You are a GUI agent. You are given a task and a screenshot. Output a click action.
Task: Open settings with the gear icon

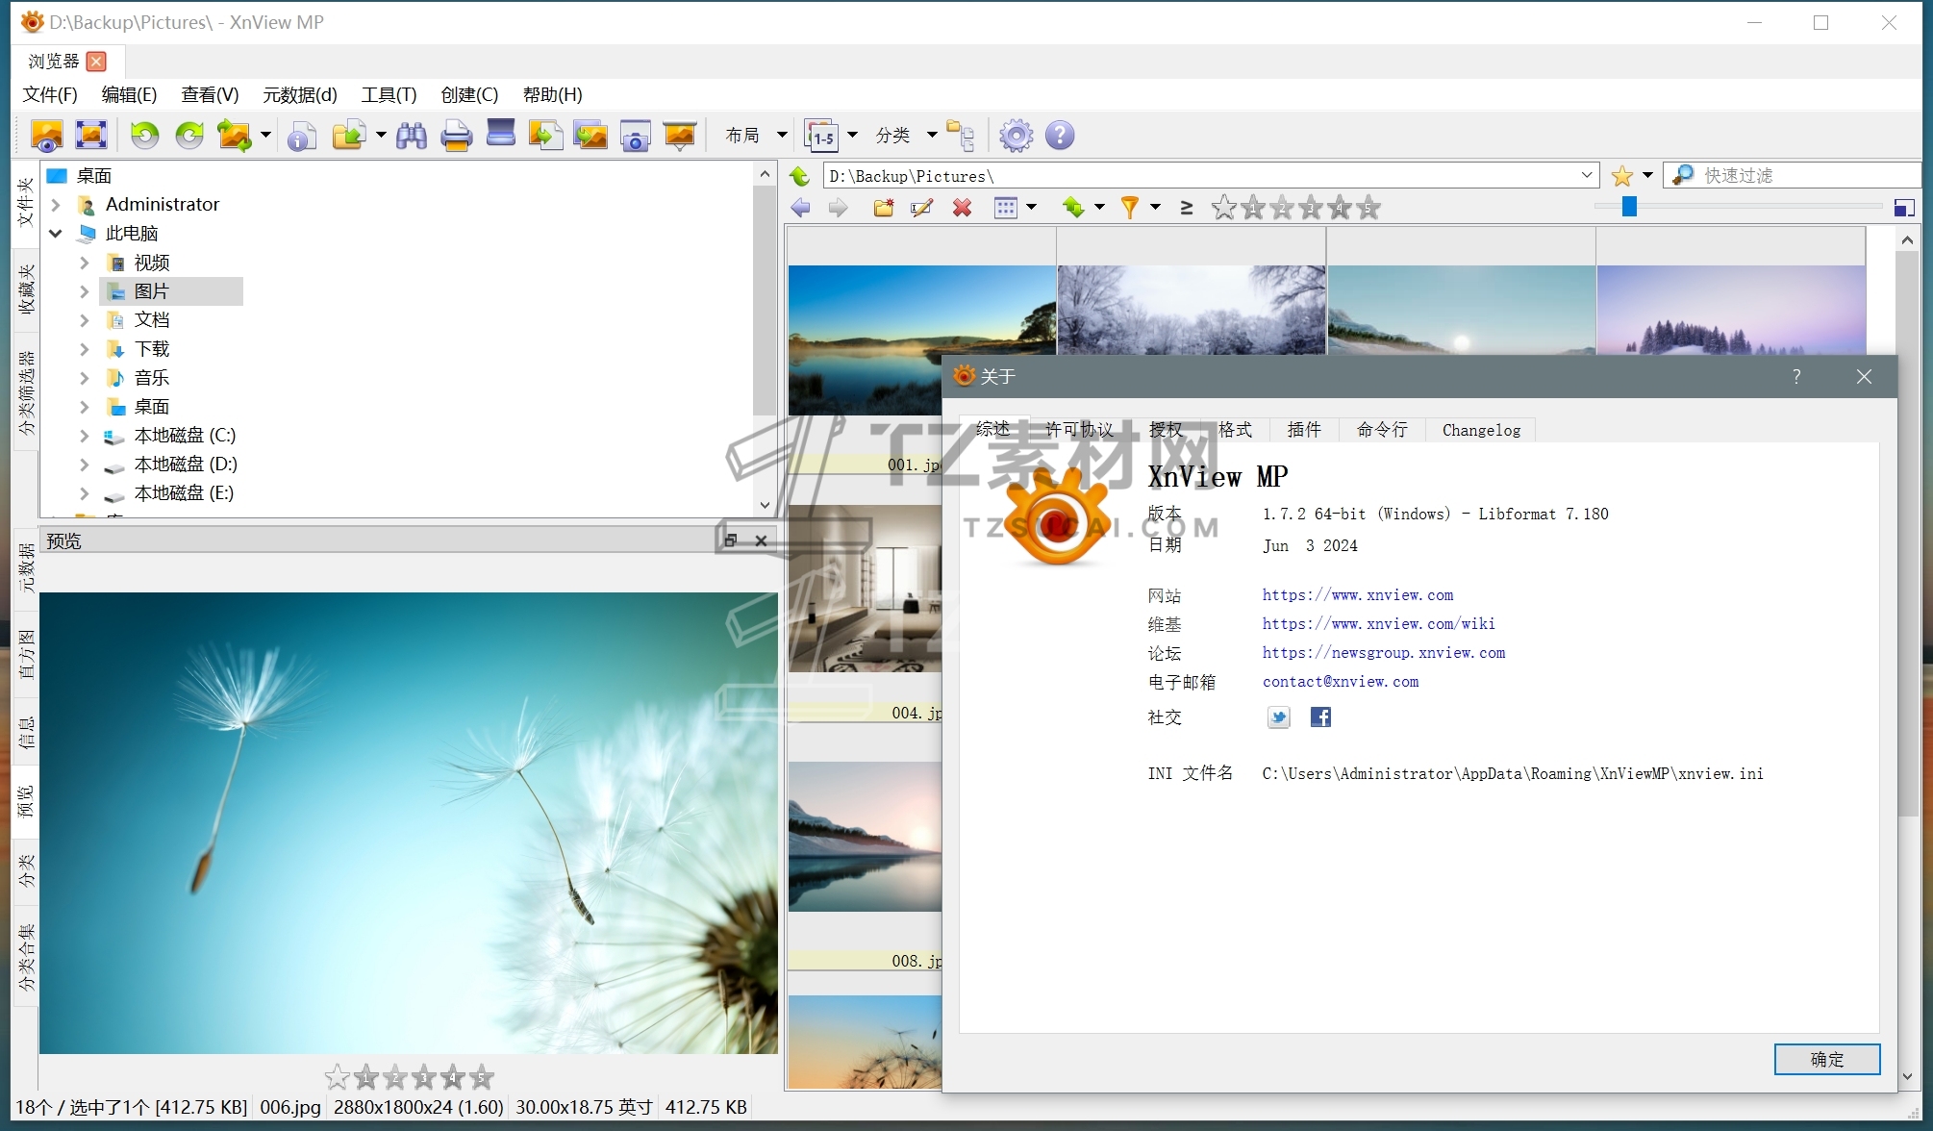1016,136
